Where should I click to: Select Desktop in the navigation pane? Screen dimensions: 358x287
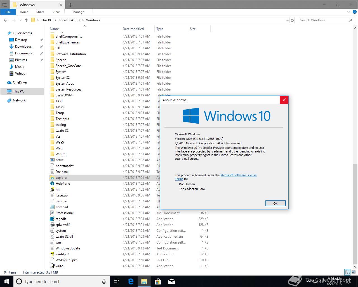click(21, 40)
